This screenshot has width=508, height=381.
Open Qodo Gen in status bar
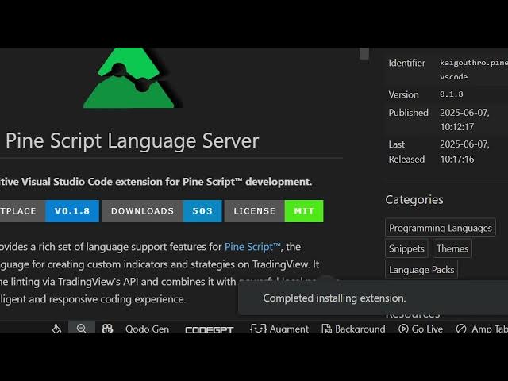147,329
